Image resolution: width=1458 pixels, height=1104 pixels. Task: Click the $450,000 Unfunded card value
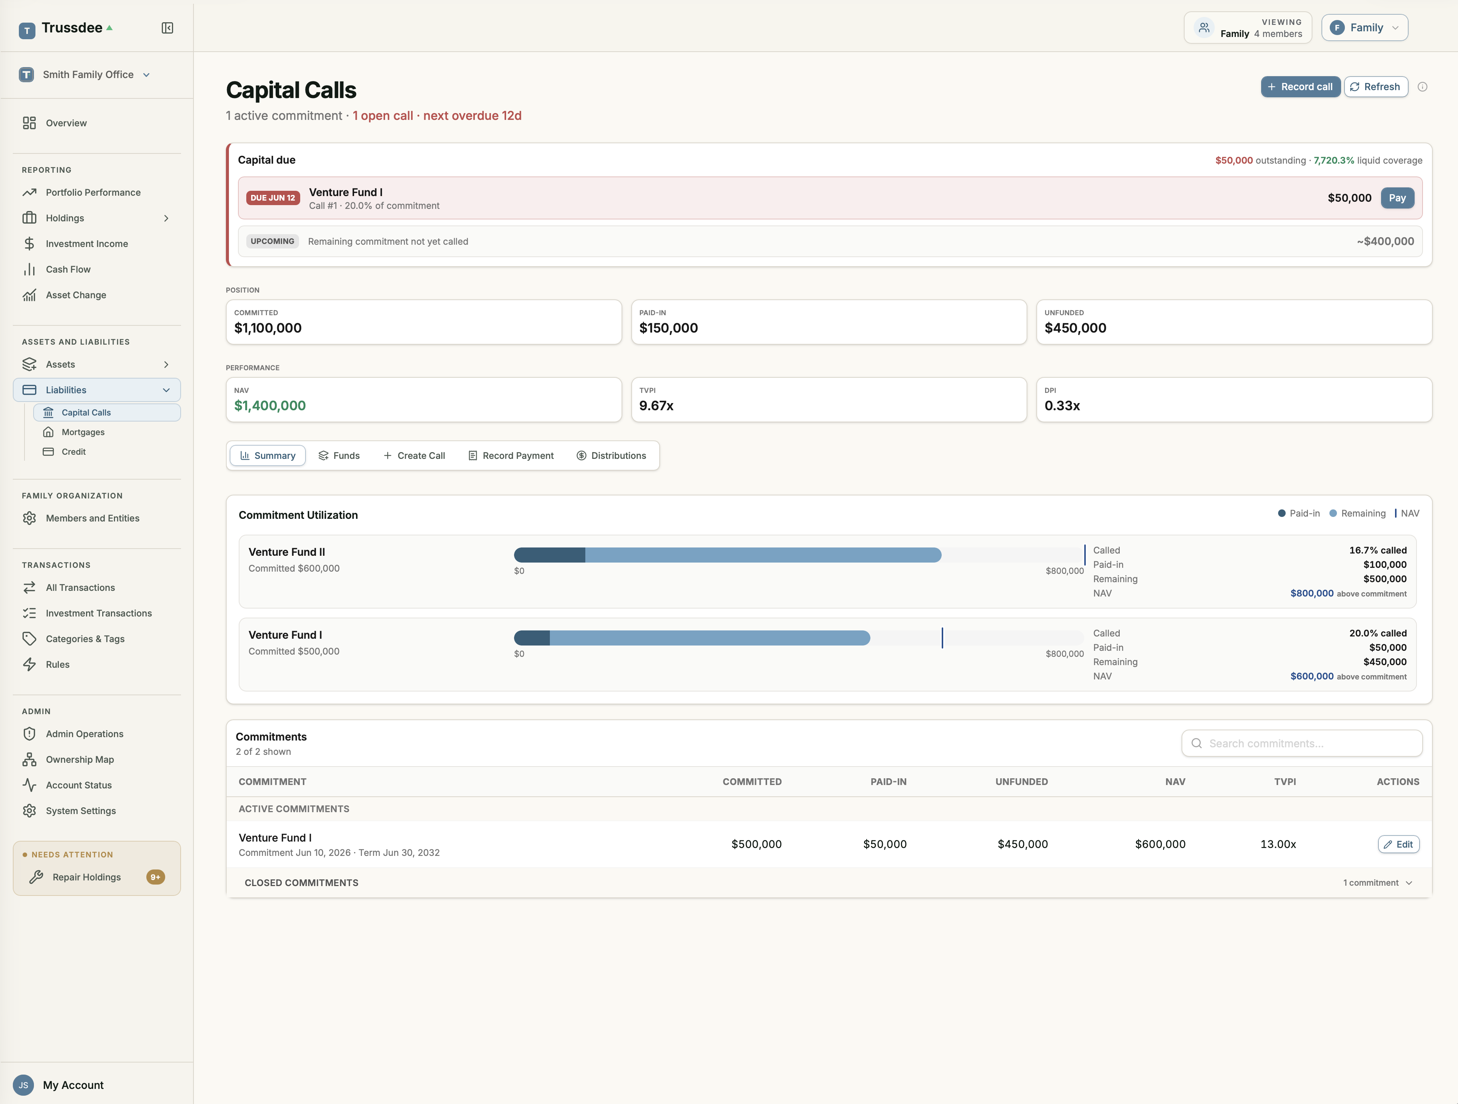click(1075, 328)
